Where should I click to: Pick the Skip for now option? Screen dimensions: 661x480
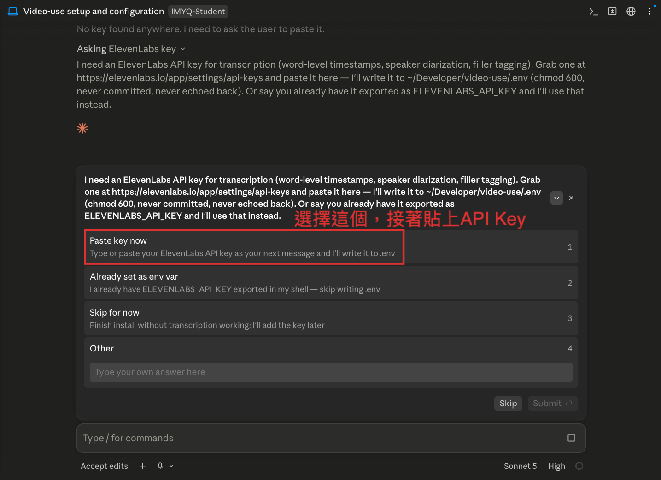coord(331,318)
